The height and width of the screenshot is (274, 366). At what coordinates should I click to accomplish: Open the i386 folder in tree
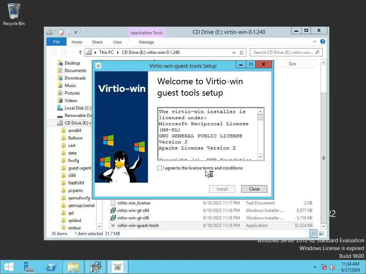coord(71,176)
